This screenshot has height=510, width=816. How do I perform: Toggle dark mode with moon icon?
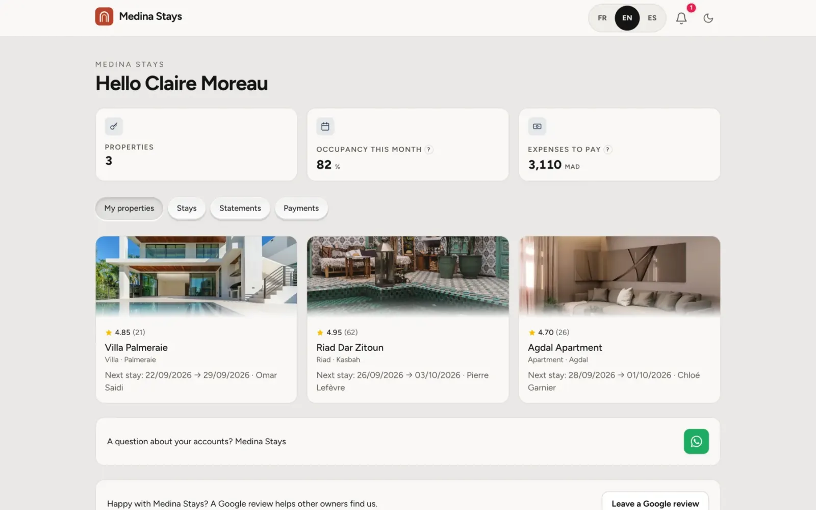coord(708,18)
